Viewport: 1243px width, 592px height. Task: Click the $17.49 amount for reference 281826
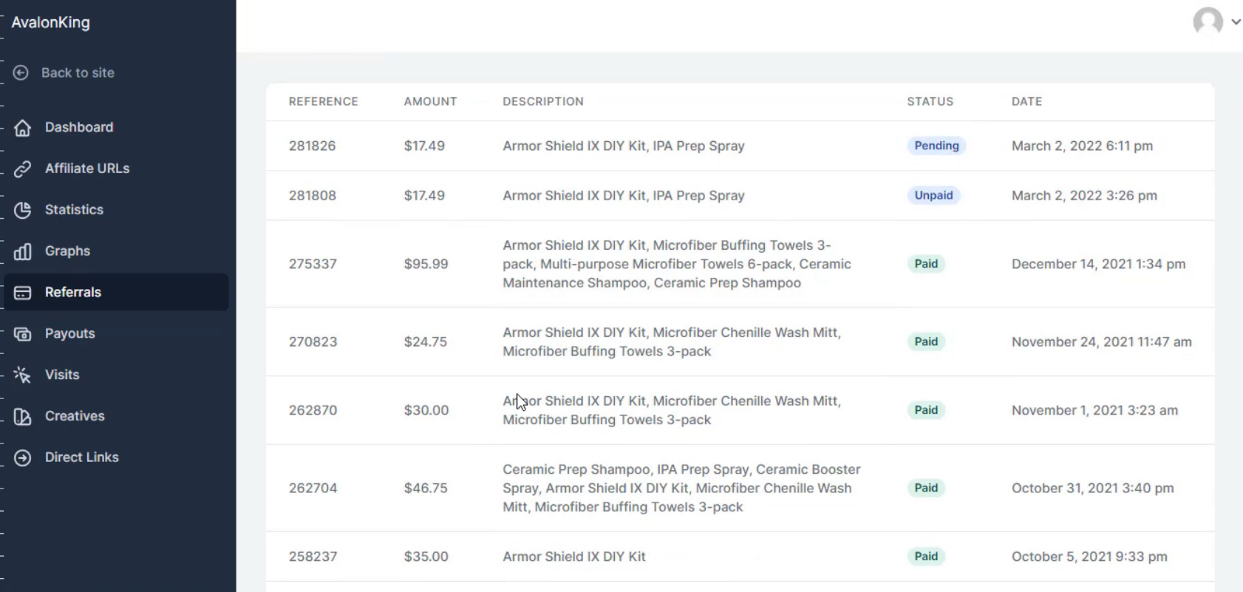424,146
